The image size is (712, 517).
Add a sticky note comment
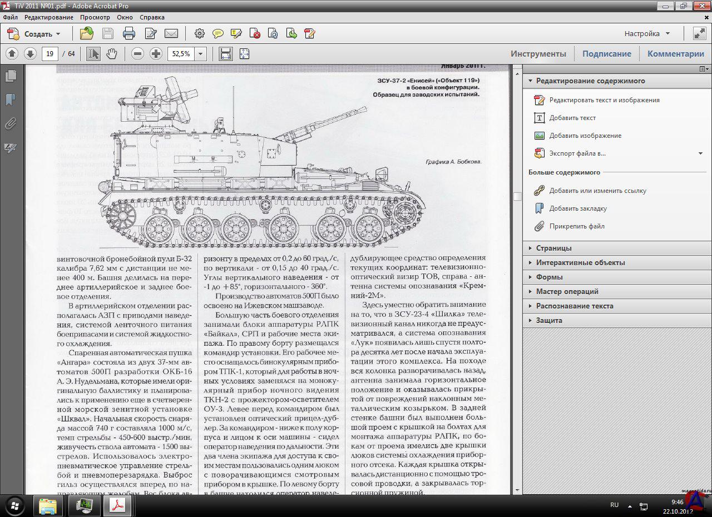218,34
